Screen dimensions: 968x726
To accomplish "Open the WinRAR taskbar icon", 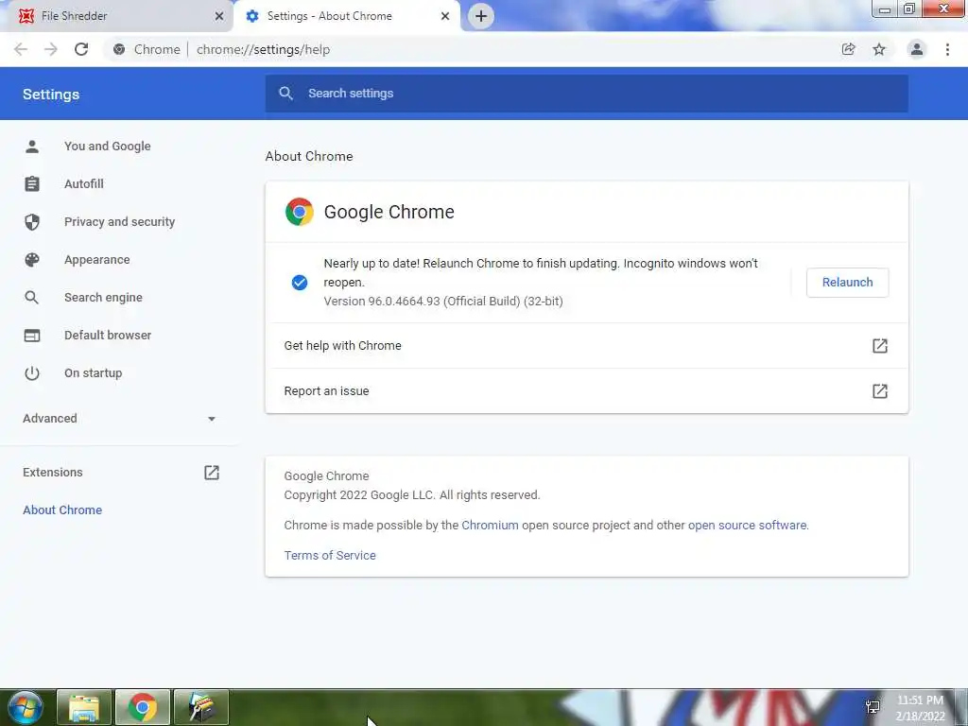I will click(201, 707).
